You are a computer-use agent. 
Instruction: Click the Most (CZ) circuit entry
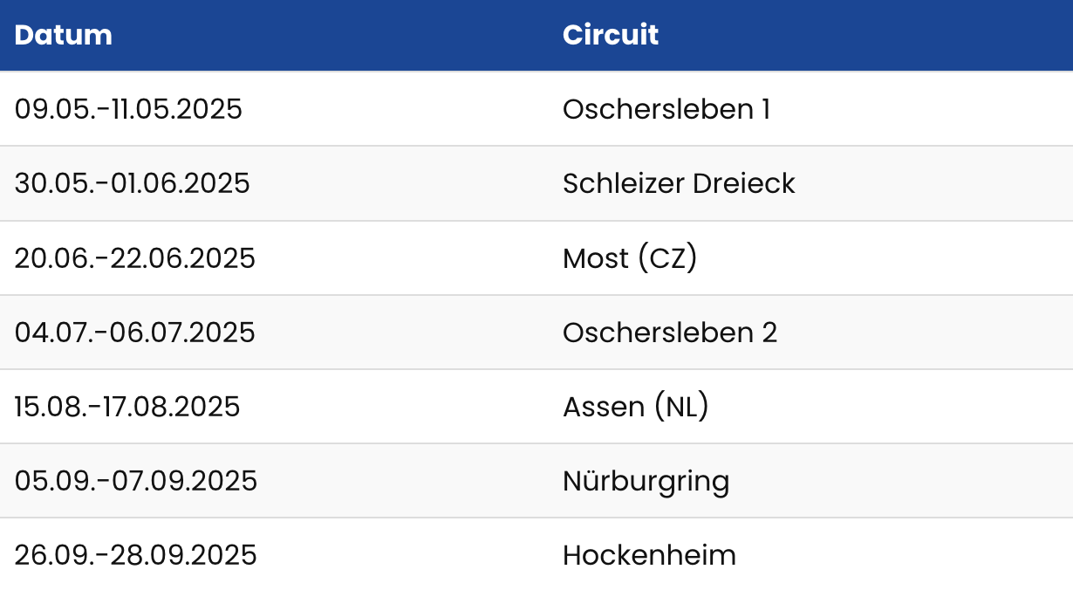coord(630,258)
